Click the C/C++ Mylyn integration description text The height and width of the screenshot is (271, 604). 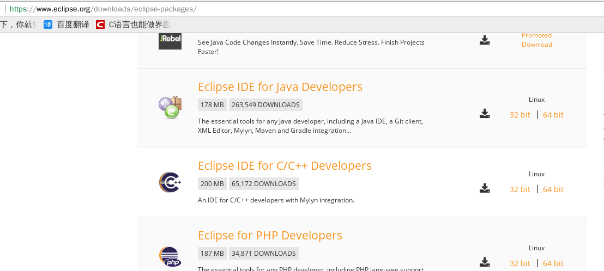276,200
